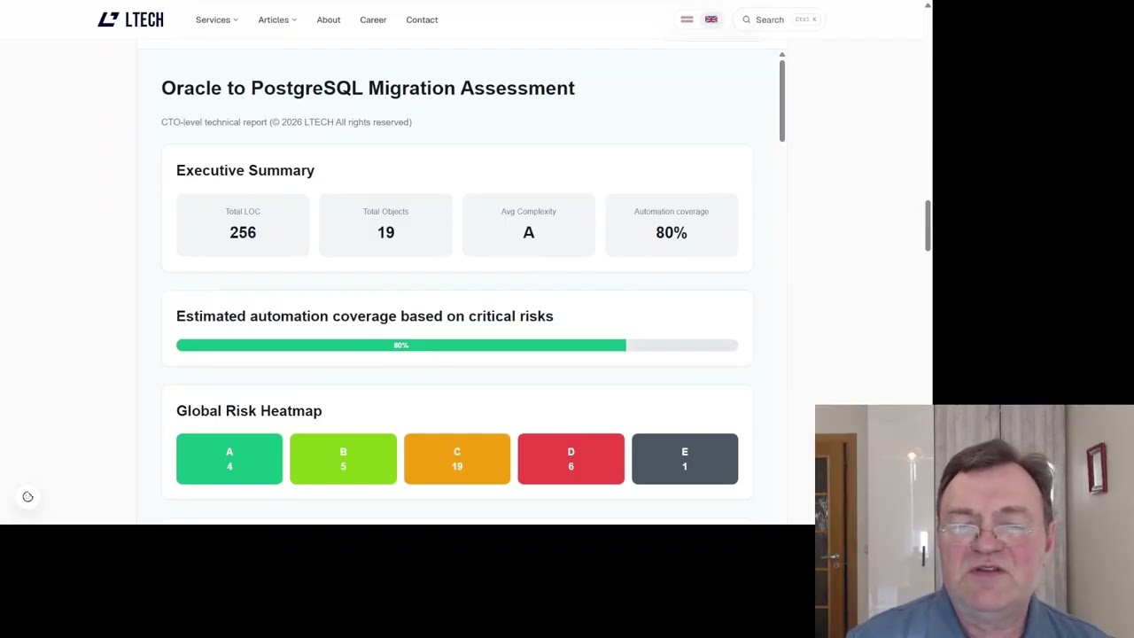
Task: Click the gray risk E tile
Action: coord(685,459)
